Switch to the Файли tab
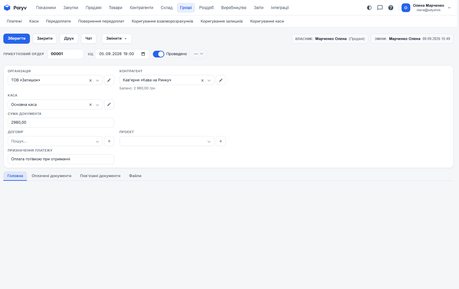This screenshot has height=289, width=459. tap(135, 176)
